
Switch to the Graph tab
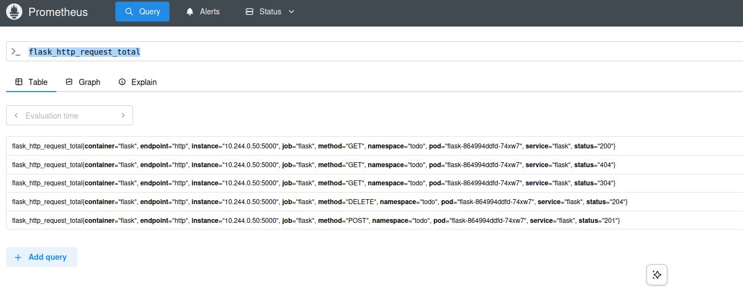pos(83,82)
